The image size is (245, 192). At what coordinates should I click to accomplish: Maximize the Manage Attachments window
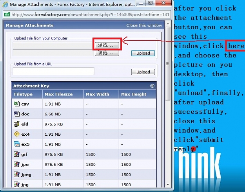pyautogui.click(x=150, y=3)
